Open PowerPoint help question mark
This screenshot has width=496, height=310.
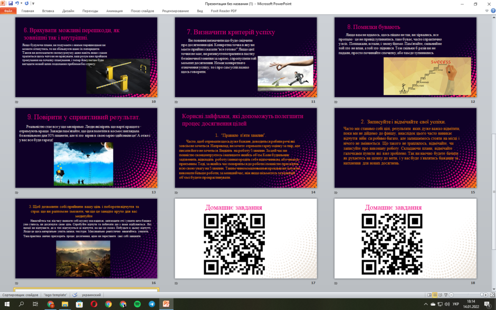pyautogui.click(x=493, y=11)
